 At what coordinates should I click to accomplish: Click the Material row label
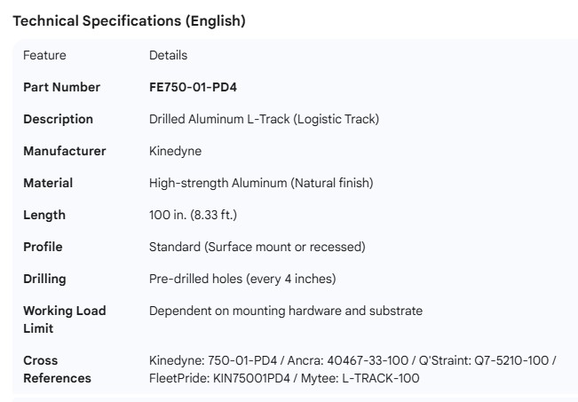point(48,183)
